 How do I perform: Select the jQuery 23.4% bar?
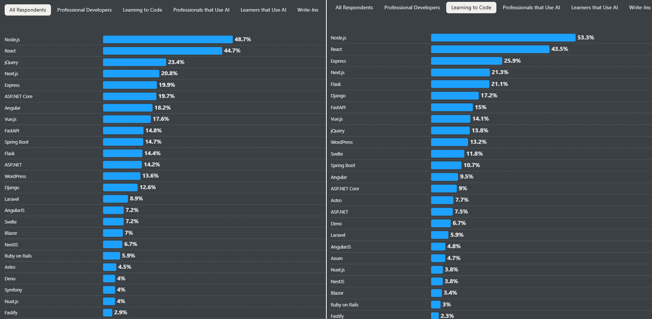pos(134,62)
